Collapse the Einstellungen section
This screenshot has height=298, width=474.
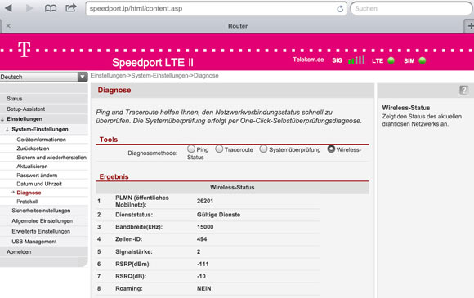coord(25,119)
